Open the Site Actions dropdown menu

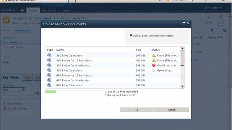(9, 10)
